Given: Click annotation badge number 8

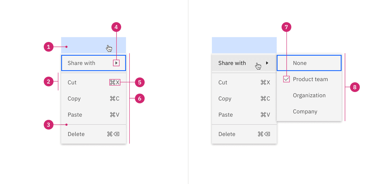Looking at the screenshot, I should click(x=355, y=87).
